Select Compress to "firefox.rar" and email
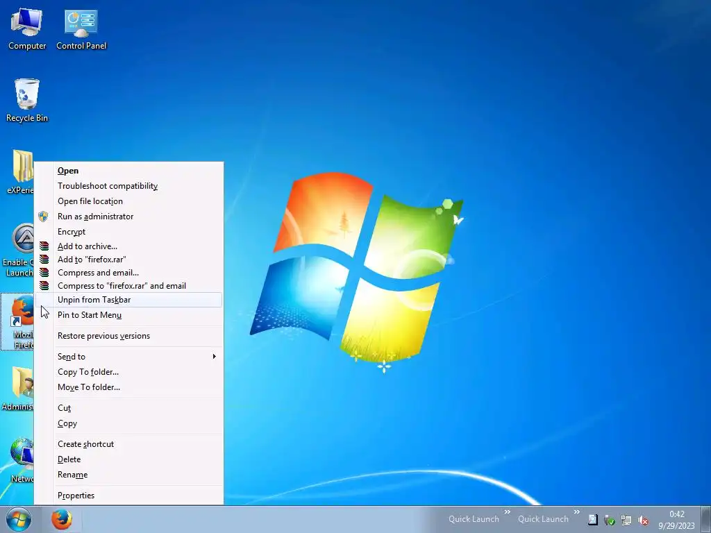Viewport: 711px width, 533px height. (x=128, y=285)
